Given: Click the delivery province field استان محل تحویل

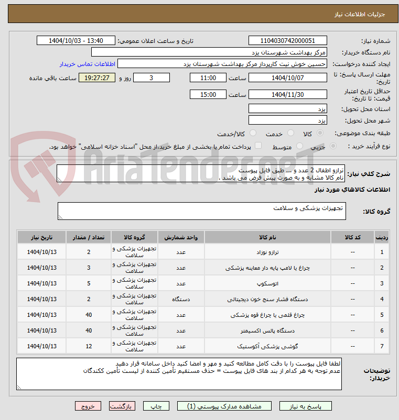Looking at the screenshot, I should (288, 108).
